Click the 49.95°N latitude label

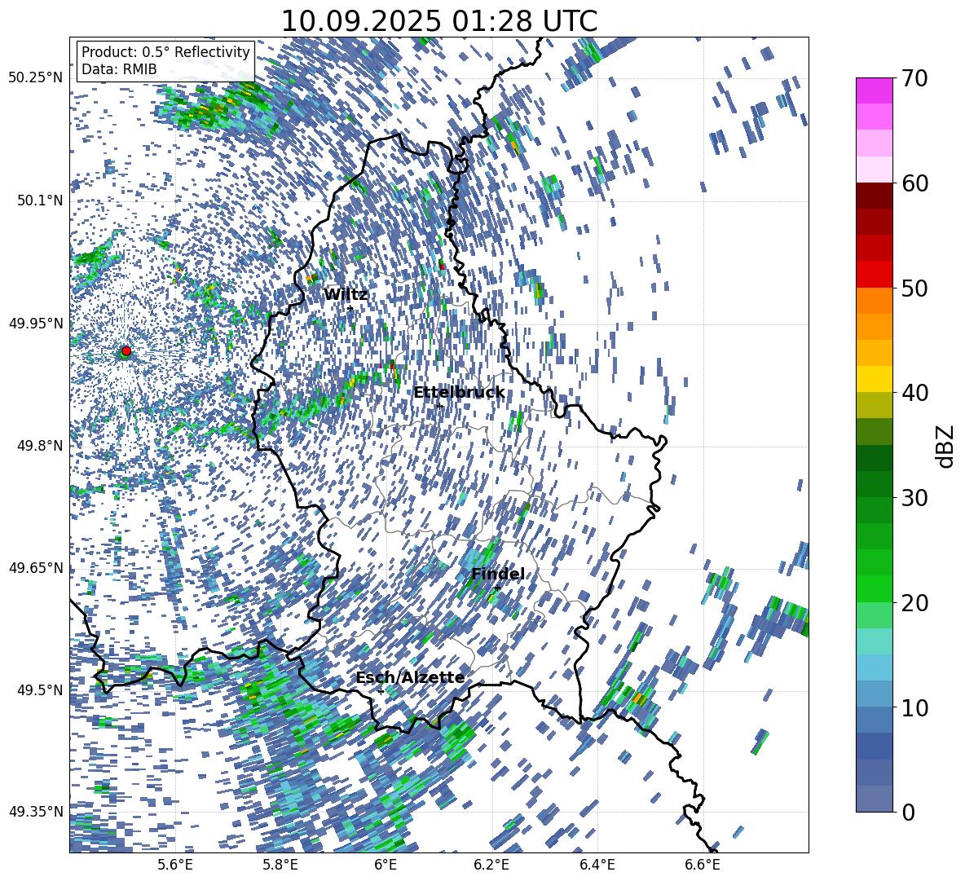(36, 323)
